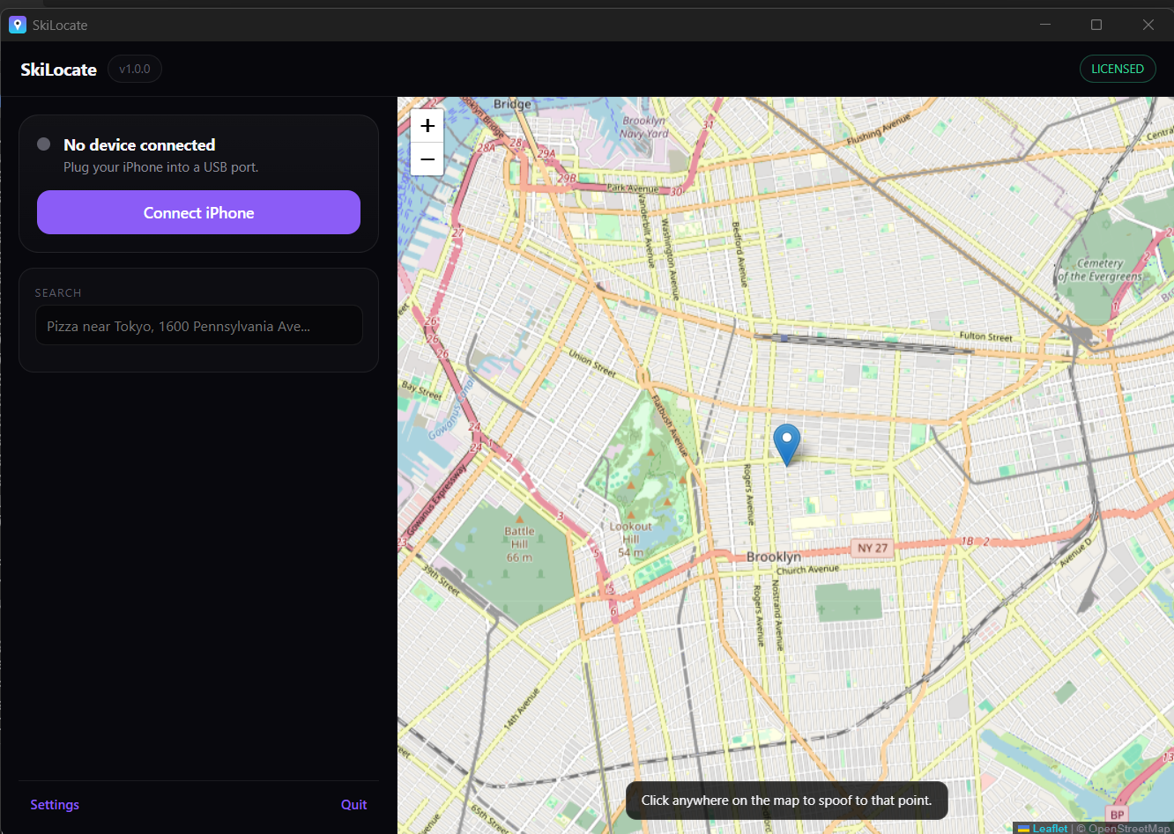1174x834 pixels.
Task: Click the Lookout Hill label on the map
Action: (630, 539)
